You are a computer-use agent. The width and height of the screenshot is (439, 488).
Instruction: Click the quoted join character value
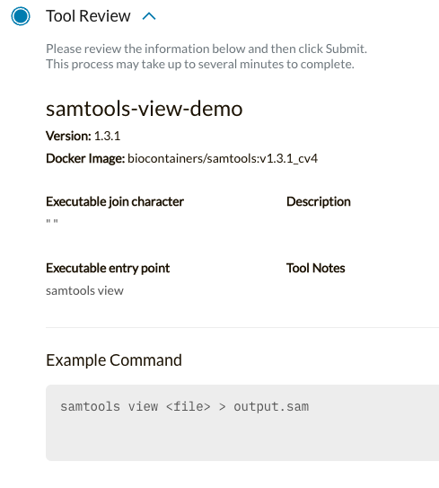(52, 221)
